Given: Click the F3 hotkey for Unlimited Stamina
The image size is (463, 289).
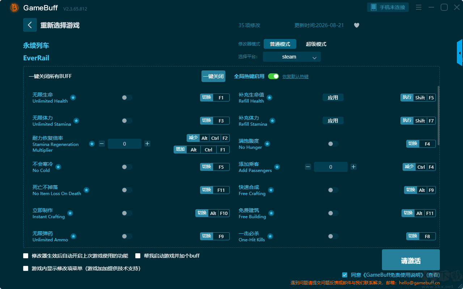Looking at the screenshot, I should pos(215,121).
